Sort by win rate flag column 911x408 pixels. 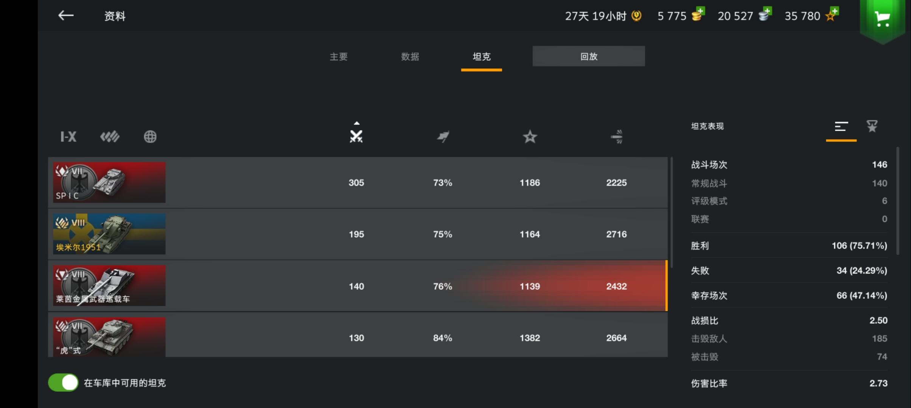[x=443, y=136]
